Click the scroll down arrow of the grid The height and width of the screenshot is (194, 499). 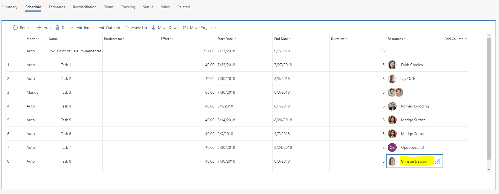click(x=489, y=170)
